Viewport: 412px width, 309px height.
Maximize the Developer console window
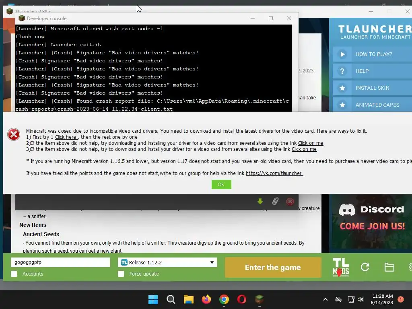[271, 18]
